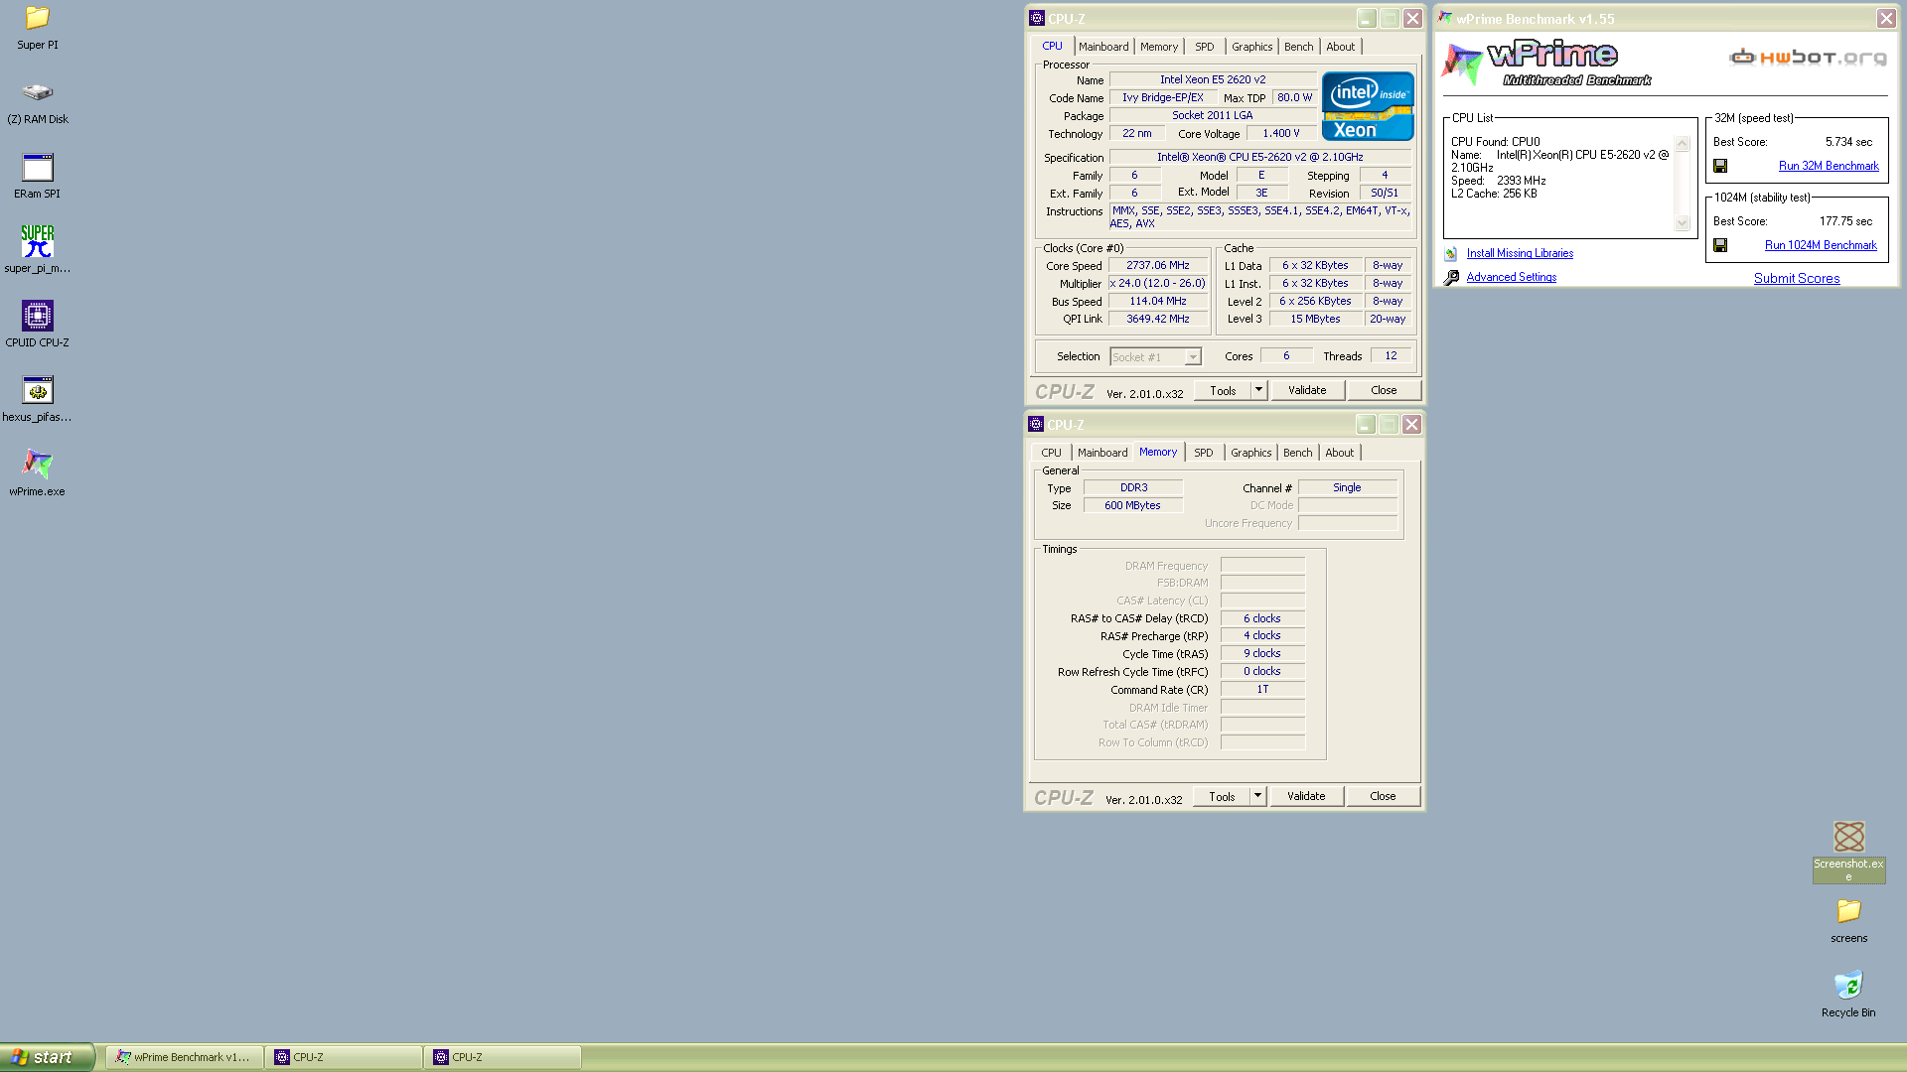Viewport: 1907px width, 1072px height.
Task: Click the CPU-Z title bar icon in upper window
Action: tap(1036, 18)
